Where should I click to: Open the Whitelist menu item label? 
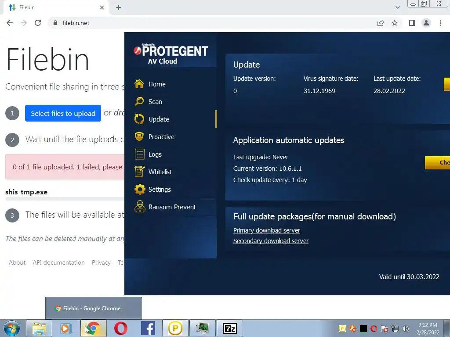coord(160,172)
